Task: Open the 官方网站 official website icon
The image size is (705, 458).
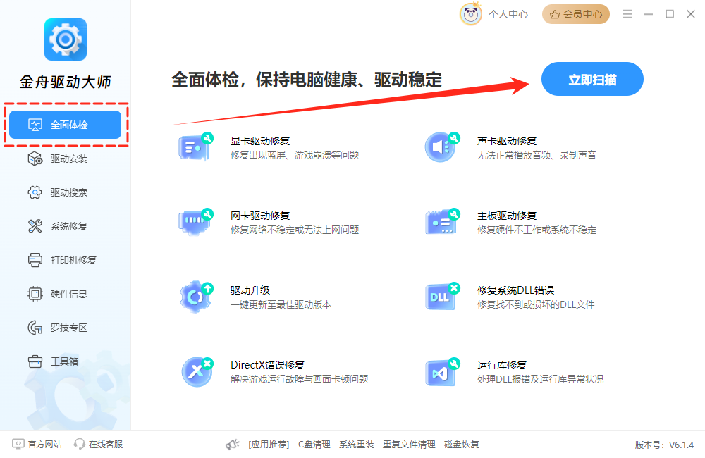Action: (17, 444)
